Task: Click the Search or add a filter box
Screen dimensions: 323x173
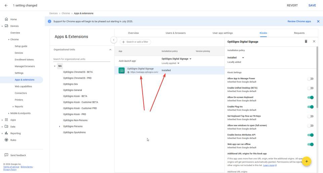Action: click(x=135, y=42)
